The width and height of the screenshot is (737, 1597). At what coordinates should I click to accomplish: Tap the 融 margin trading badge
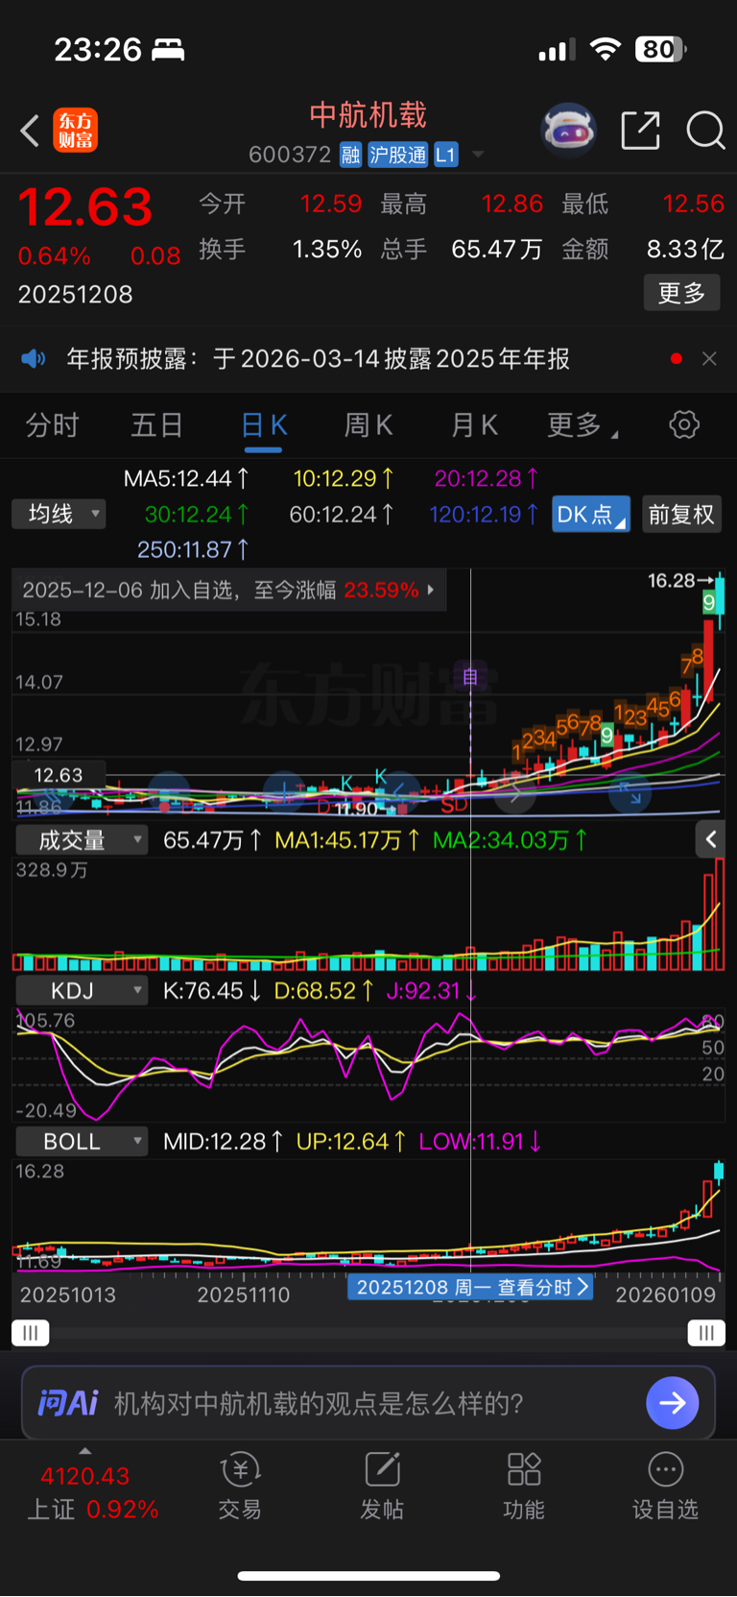pyautogui.click(x=351, y=155)
